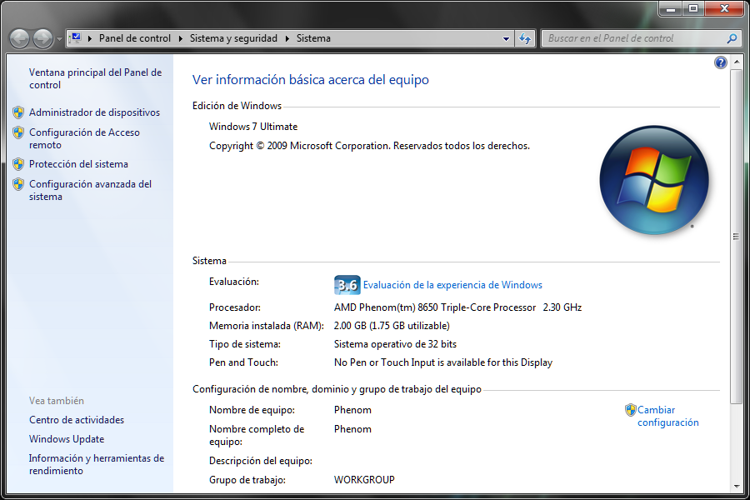Click shield icon beside Protección del sistema
Image resolution: width=750 pixels, height=500 pixels.
tap(18, 164)
